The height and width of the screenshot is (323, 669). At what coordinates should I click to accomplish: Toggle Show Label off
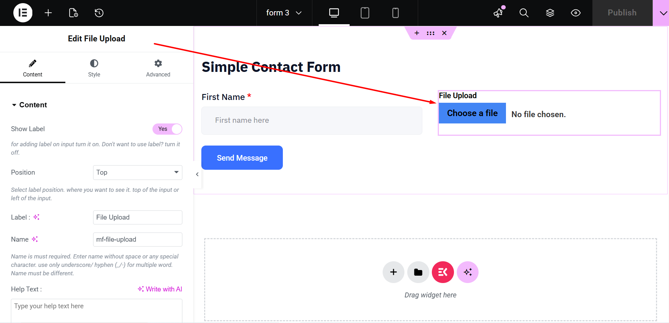167,129
